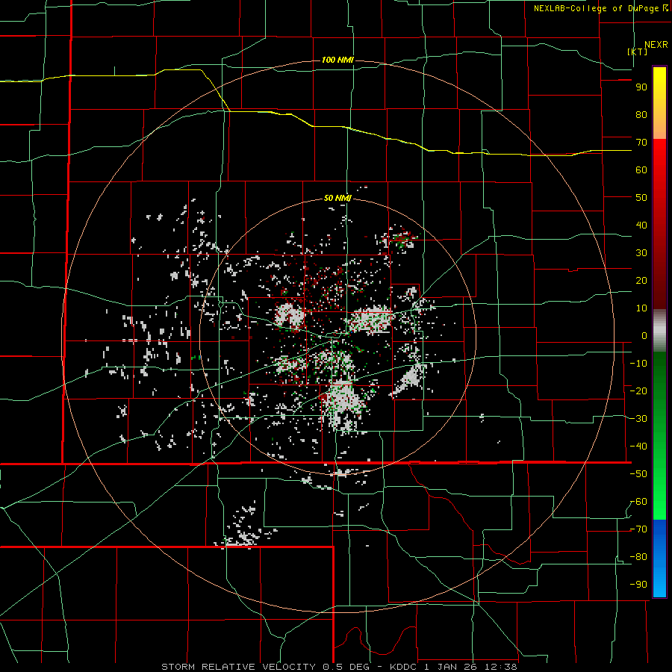672x672 pixels.
Task: Click the positive 70 scale value
Action: [641, 143]
